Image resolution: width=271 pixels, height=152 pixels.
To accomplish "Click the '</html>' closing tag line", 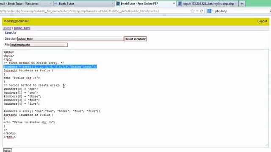I will coord(9,137).
